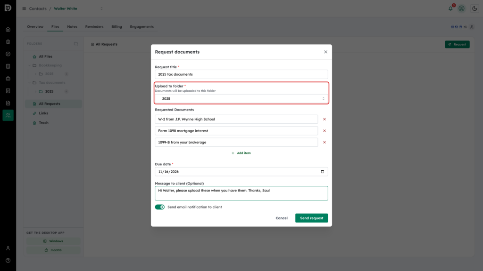The height and width of the screenshot is (271, 483).
Task: Click Send request button
Action: click(x=311, y=218)
